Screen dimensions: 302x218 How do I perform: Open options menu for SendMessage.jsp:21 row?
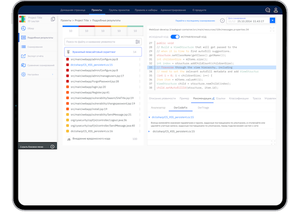140,114
